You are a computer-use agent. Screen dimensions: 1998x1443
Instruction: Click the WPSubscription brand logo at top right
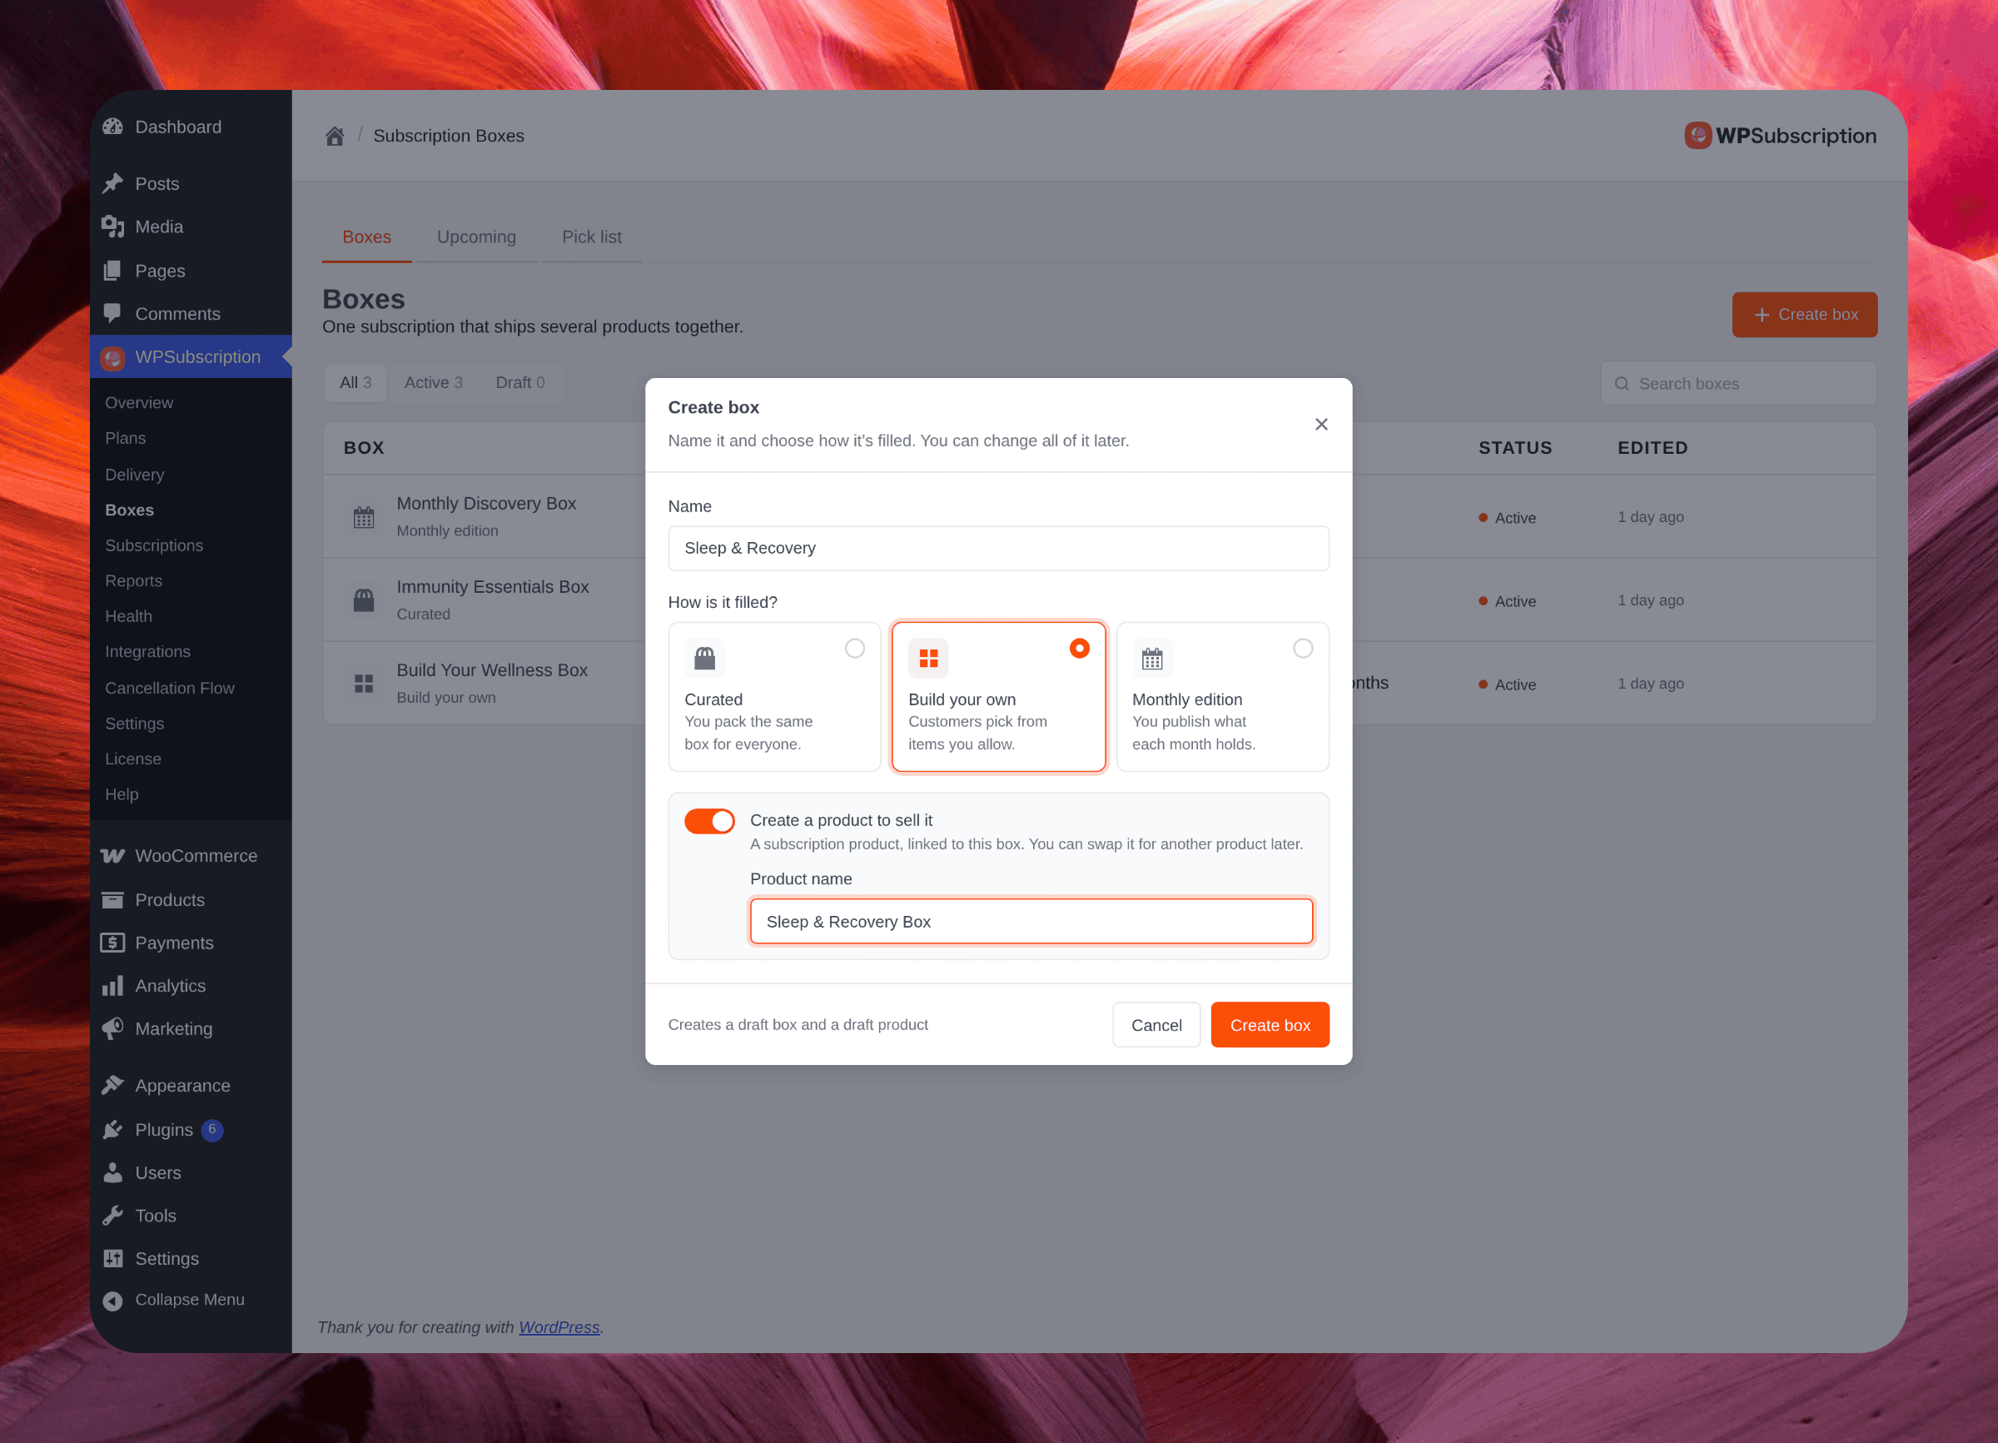coord(1781,136)
